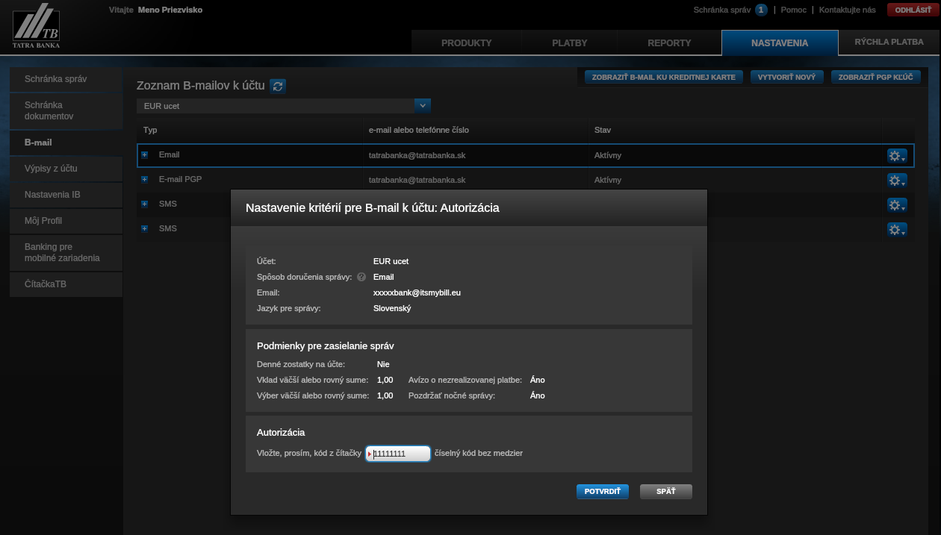Select Výpisy z účtu in sidebar
941x535 pixels.
click(66, 168)
